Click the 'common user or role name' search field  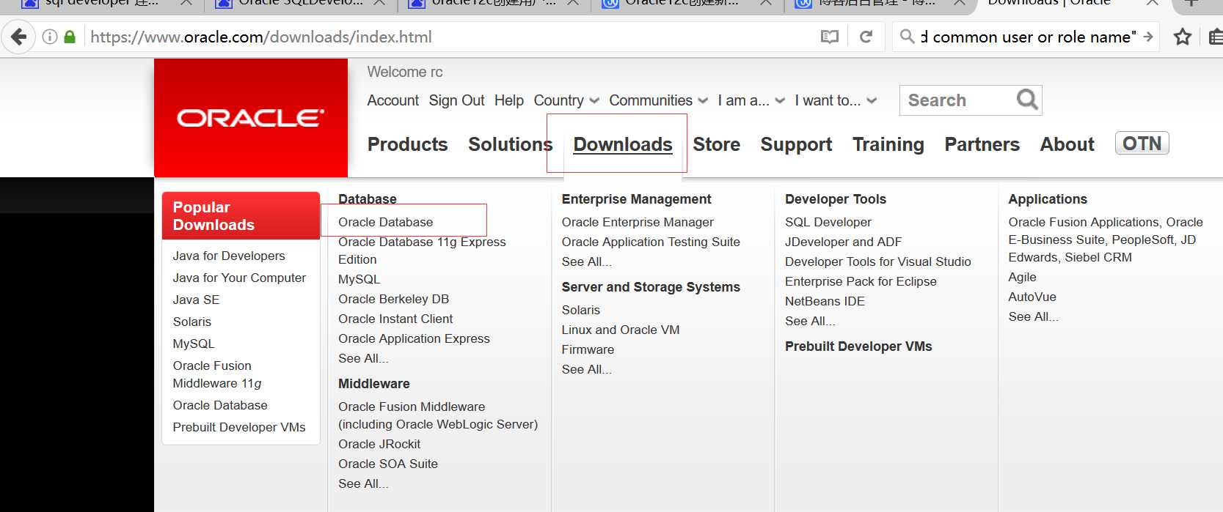tap(1029, 37)
